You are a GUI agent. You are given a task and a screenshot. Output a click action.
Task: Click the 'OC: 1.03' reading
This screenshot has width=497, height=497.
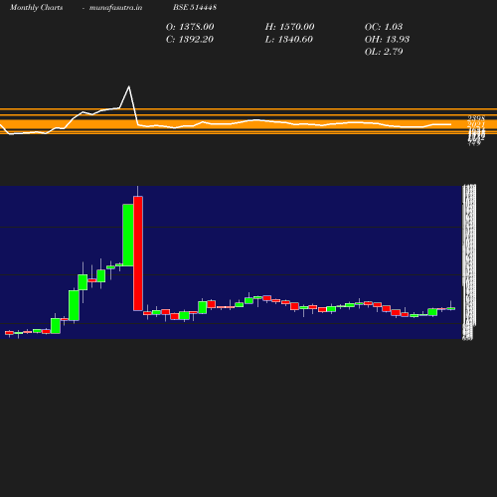point(384,27)
